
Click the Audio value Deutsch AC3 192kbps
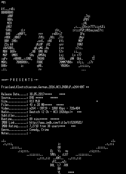(x=50, y=112)
